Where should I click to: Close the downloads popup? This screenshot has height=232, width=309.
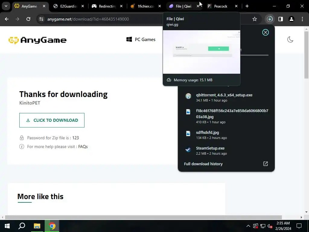266,32
